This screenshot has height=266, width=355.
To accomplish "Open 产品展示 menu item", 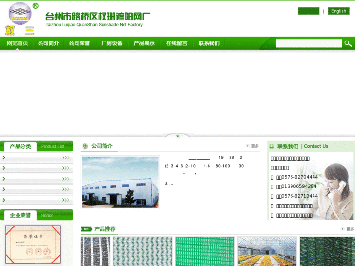I will pyautogui.click(x=144, y=43).
